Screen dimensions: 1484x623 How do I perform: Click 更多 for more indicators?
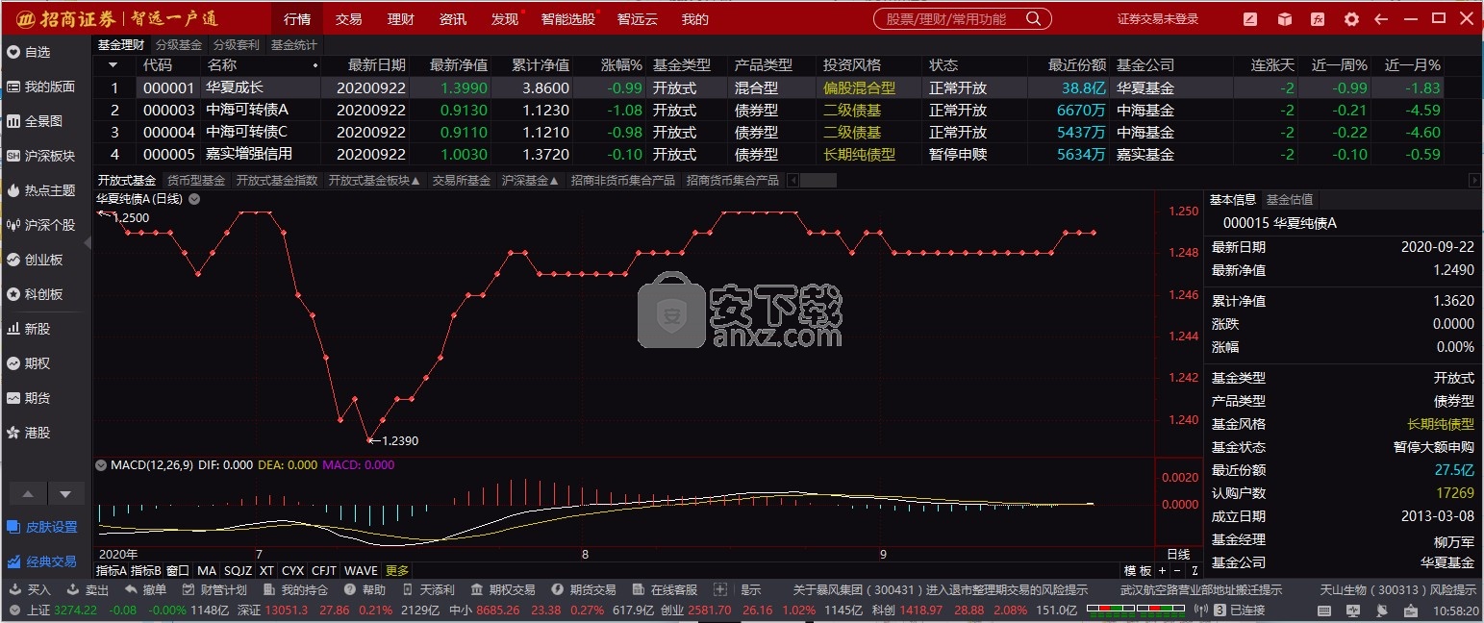(397, 570)
